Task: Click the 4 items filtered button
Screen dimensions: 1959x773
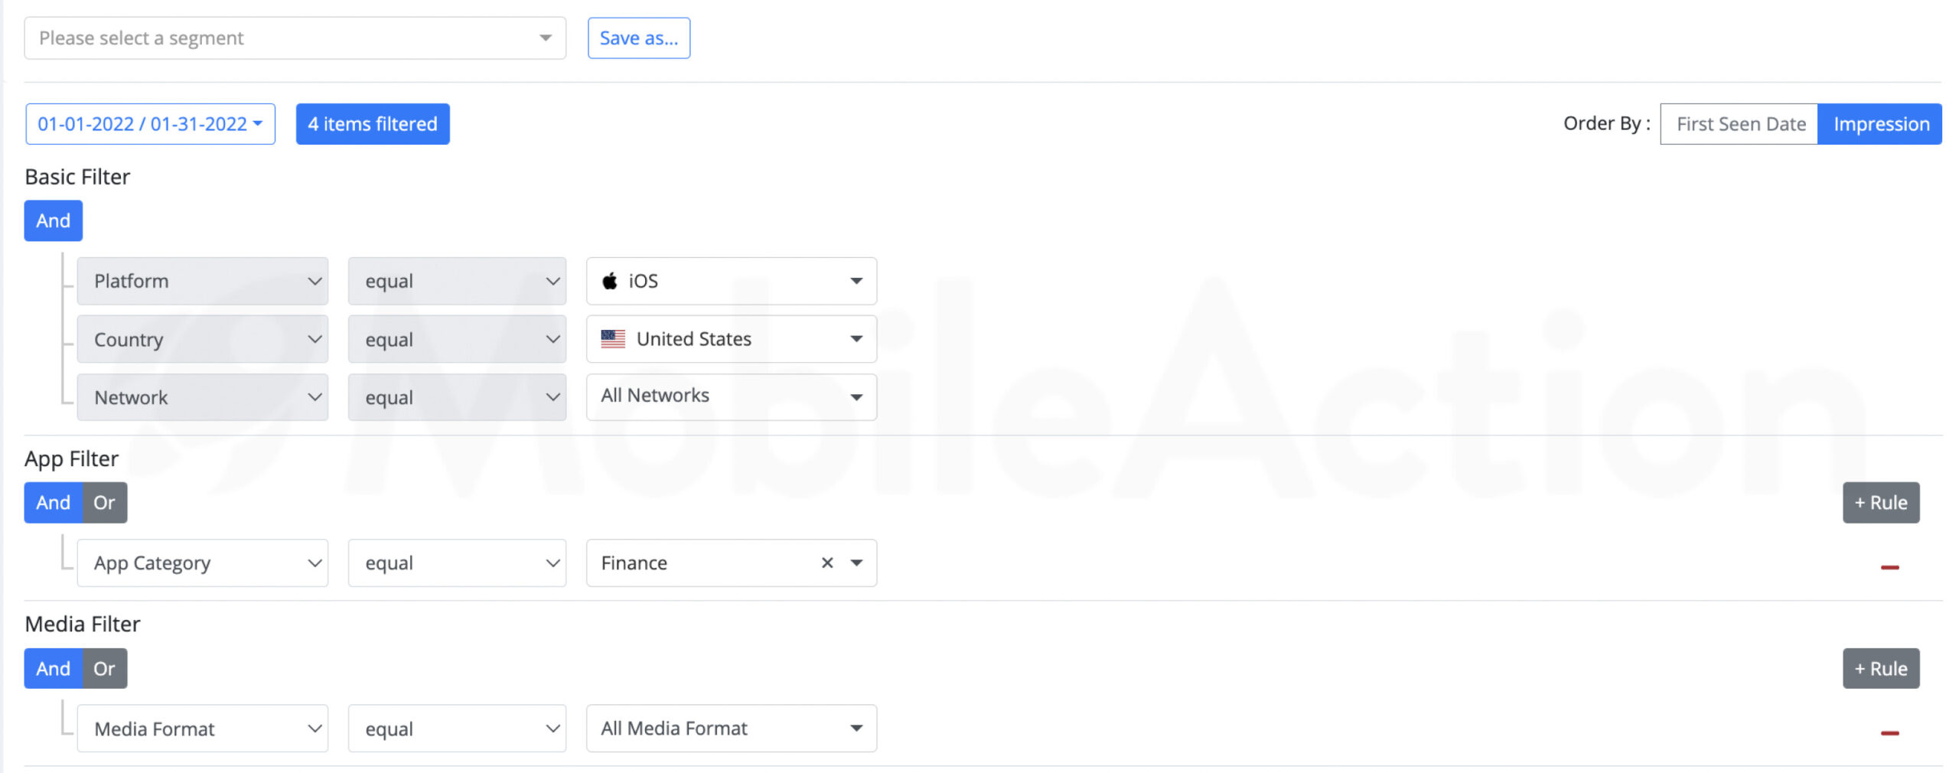Action: (373, 124)
